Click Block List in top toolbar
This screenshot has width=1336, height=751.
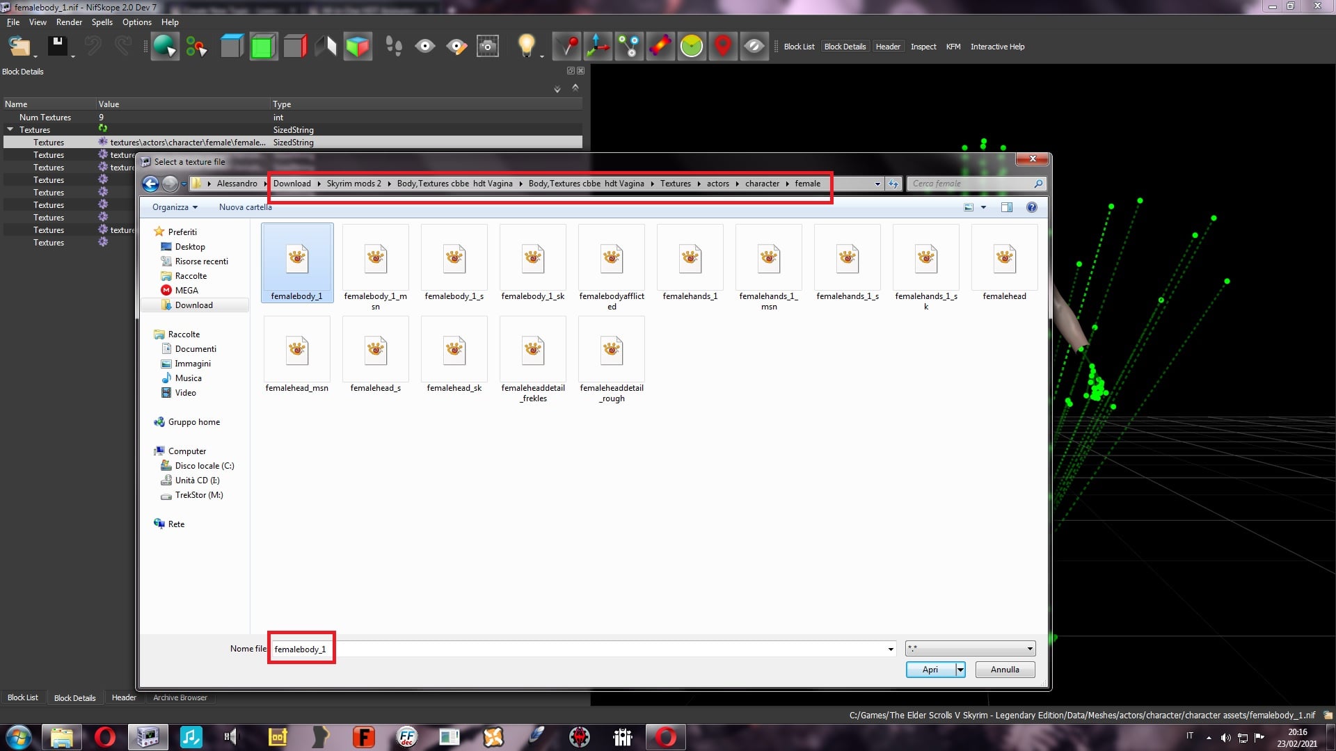click(x=799, y=47)
